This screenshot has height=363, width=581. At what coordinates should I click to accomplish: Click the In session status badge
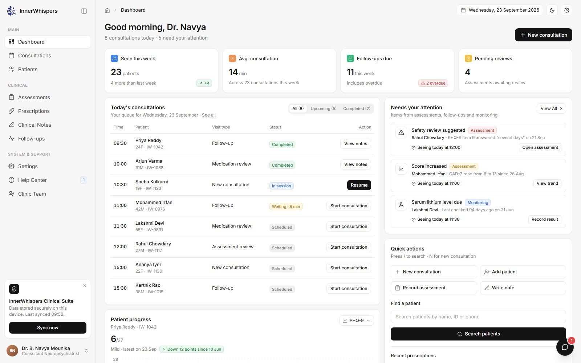coord(281,186)
